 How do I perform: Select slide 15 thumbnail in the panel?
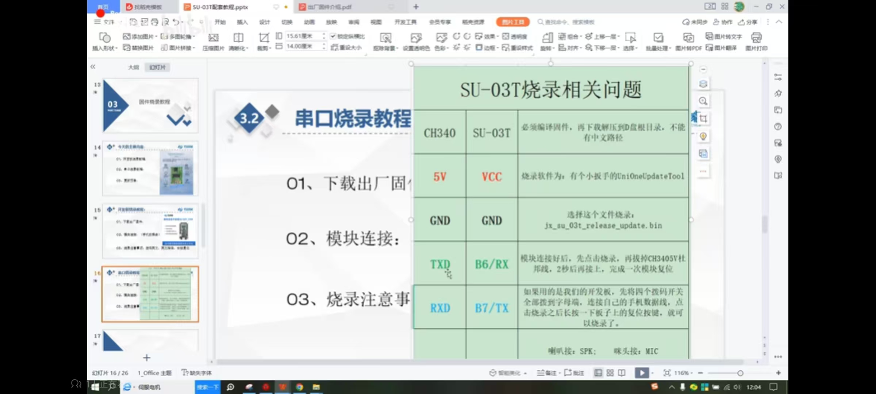click(150, 230)
